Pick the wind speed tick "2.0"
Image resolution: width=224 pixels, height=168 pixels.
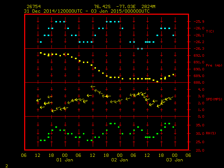point(201,103)
